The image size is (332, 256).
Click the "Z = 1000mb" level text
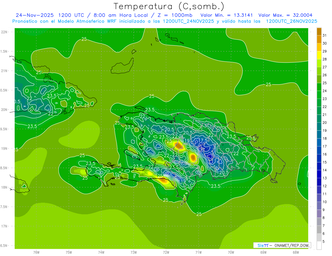click(175, 15)
